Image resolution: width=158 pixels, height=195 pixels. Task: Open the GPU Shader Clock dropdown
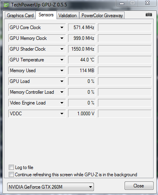click(62, 49)
